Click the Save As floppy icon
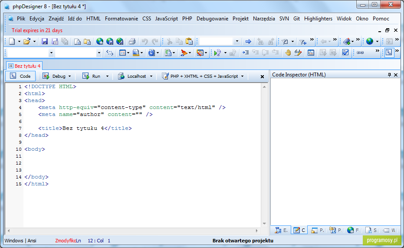Screen dimensions: 404x248 (x=55, y=41)
